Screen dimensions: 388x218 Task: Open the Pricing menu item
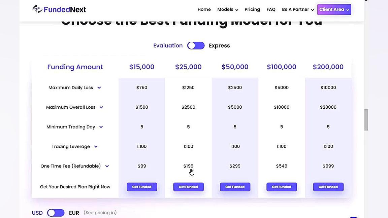252,9
